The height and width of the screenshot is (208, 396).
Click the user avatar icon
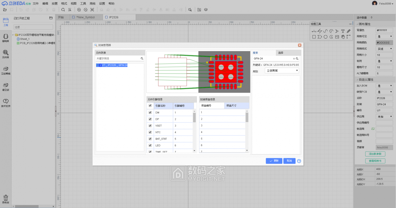(374, 3)
